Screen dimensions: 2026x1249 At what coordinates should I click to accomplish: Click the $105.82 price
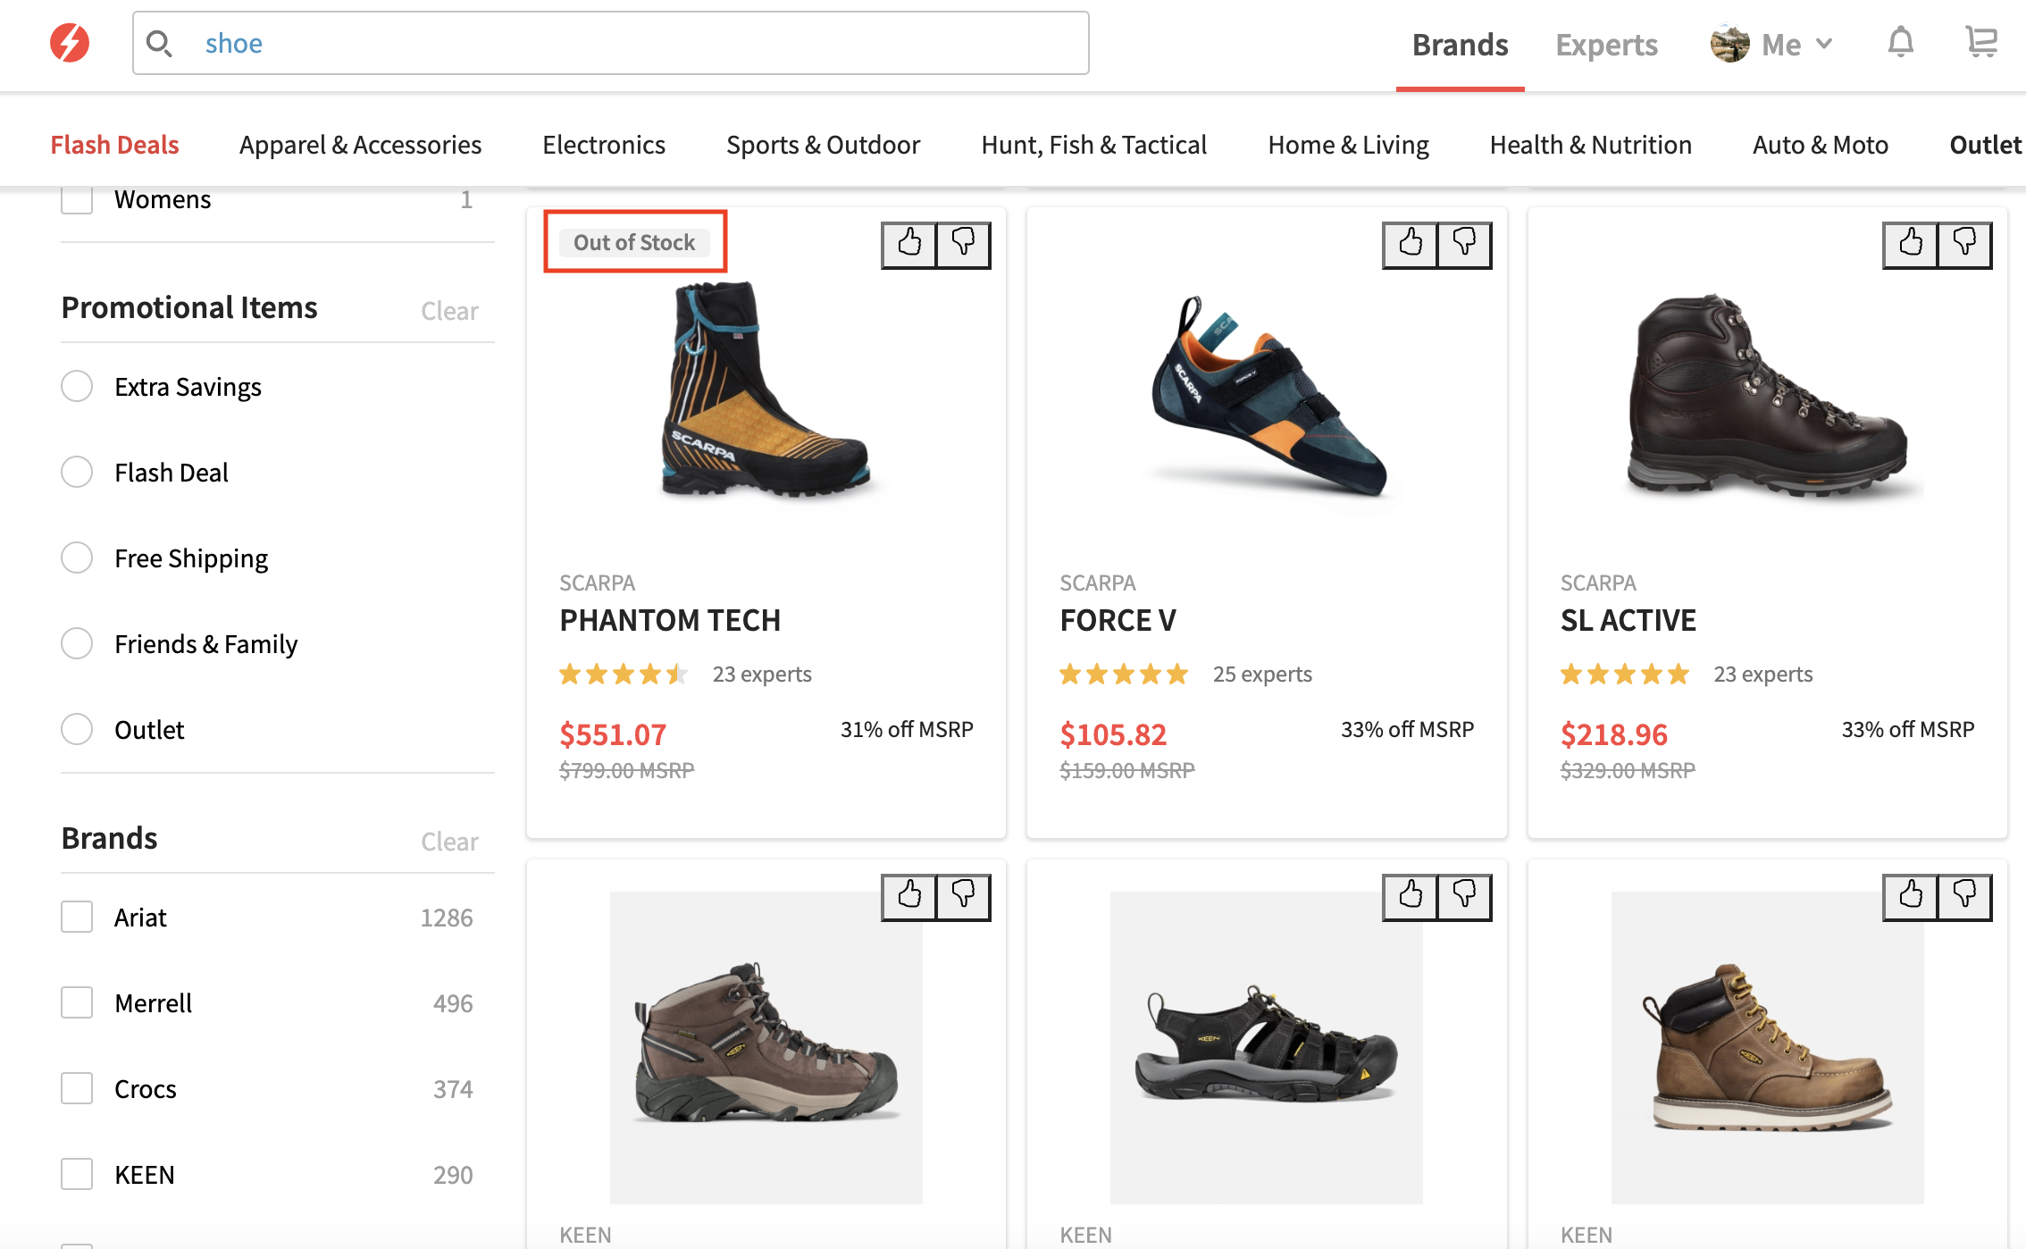pyautogui.click(x=1113, y=734)
